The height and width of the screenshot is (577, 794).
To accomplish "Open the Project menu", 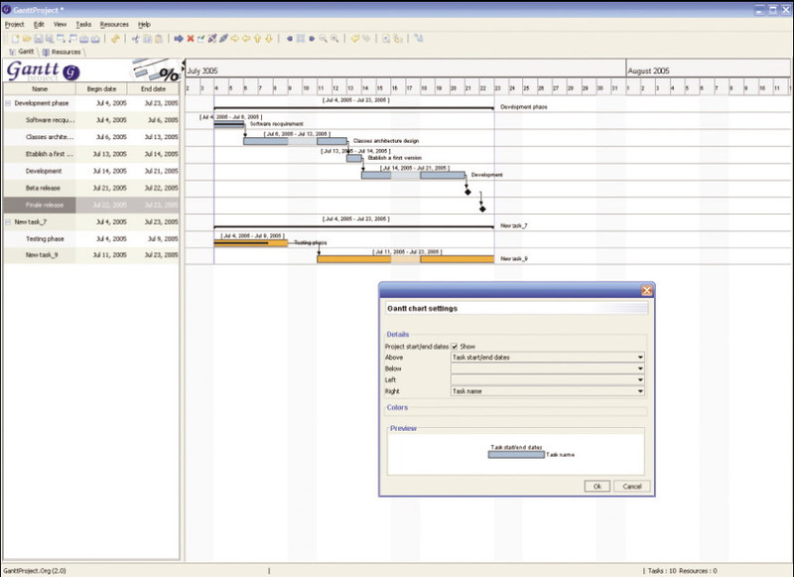I will click(x=14, y=24).
